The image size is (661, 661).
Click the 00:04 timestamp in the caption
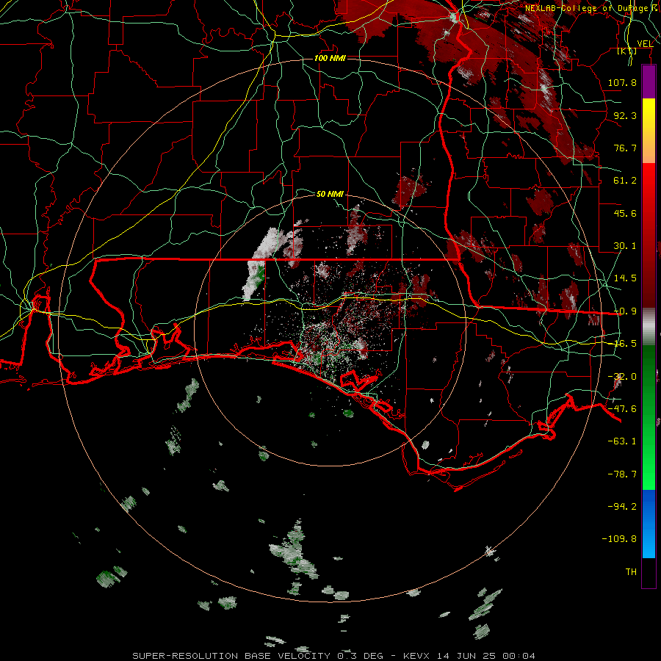[x=521, y=656]
